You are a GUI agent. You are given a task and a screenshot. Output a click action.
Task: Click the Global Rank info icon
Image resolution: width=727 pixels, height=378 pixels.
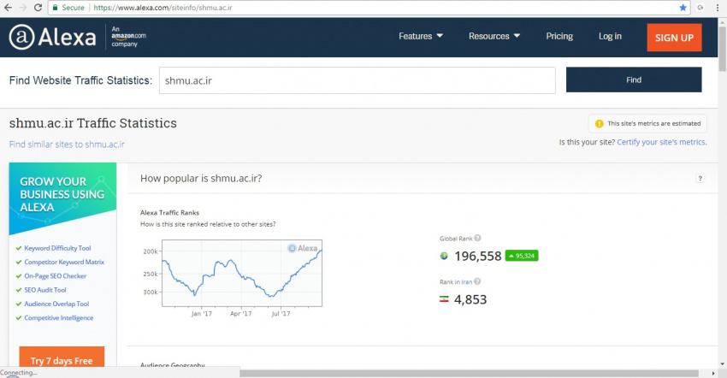pos(477,238)
